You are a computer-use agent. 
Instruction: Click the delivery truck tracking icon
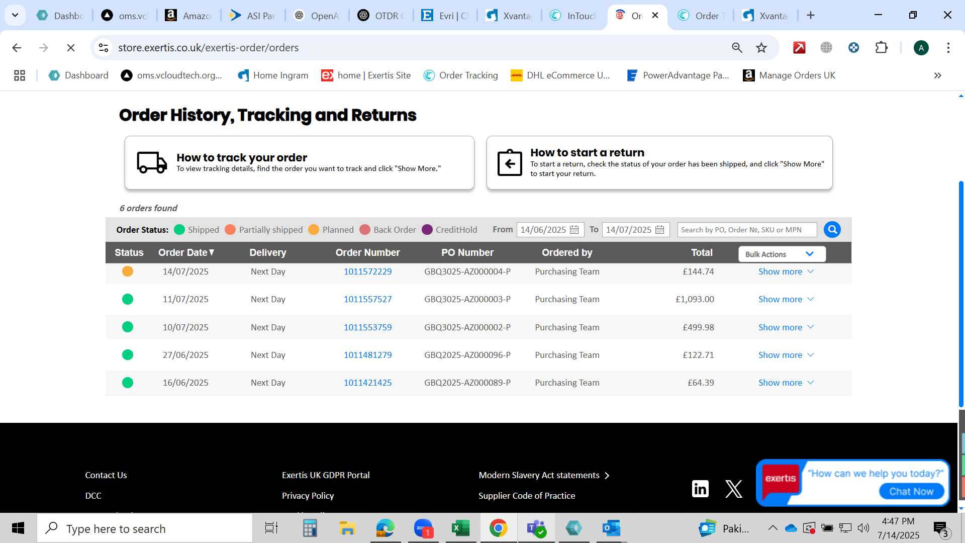point(152,162)
